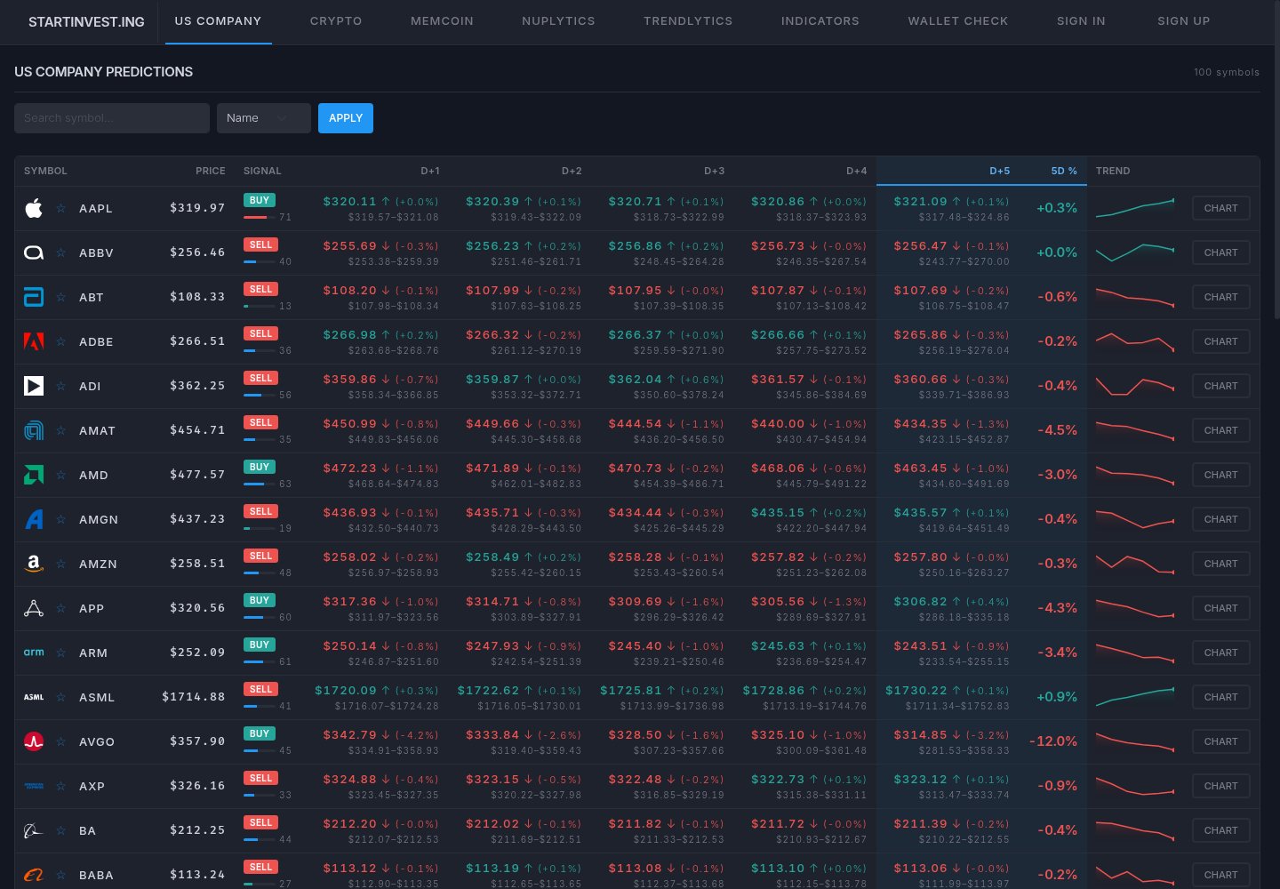
Task: Click the Apple logo icon for AAPL
Action: pos(34,208)
